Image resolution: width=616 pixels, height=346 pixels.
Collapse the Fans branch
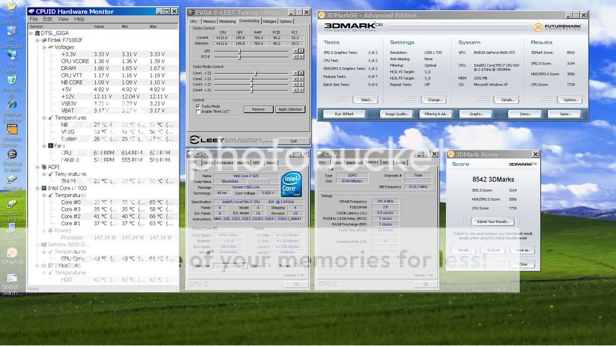(x=45, y=145)
